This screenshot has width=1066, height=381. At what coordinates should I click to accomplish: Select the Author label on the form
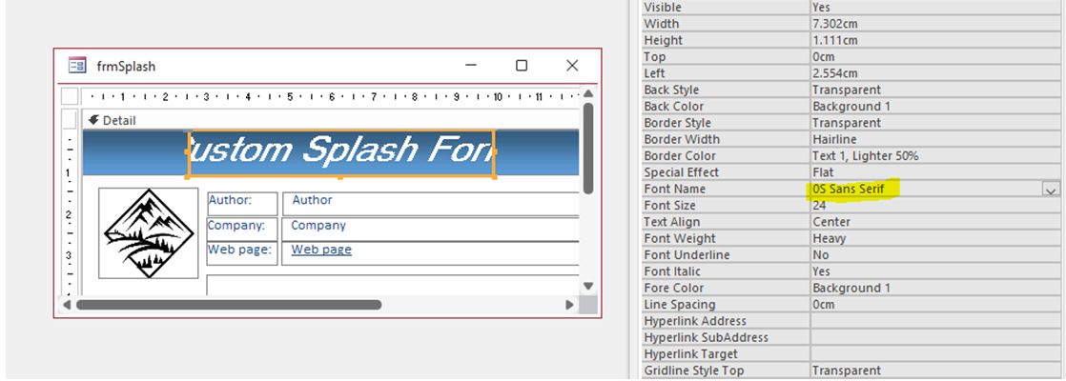243,204
